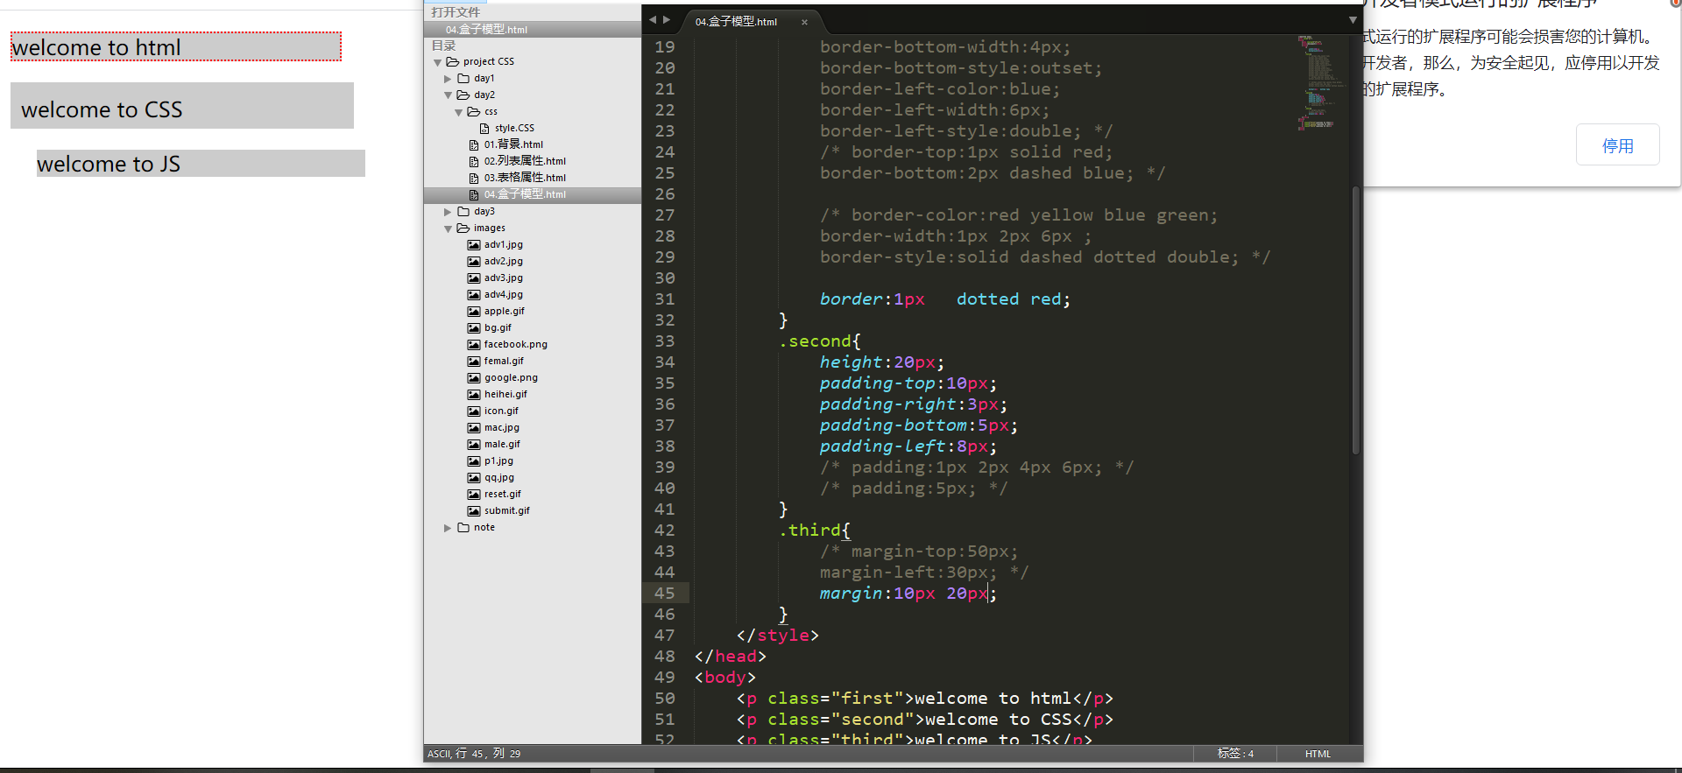Click the editor vertical scrollbar
This screenshot has width=1682, height=773.
[x=1356, y=320]
